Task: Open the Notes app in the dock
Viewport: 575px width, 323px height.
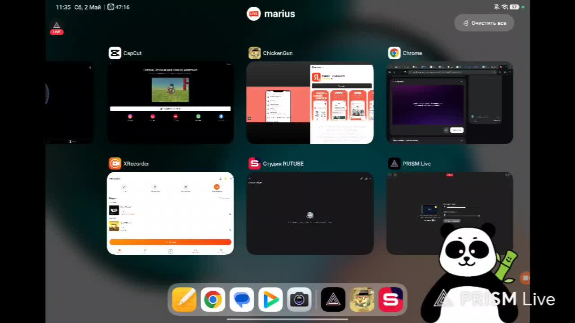Action: point(184,300)
